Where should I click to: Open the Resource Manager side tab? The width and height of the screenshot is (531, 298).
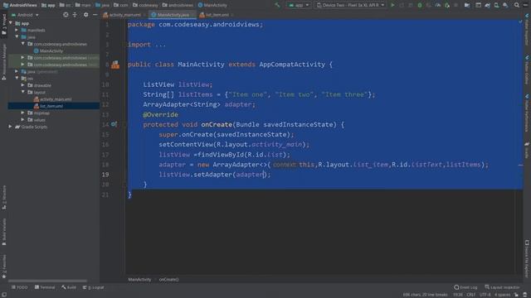[4, 61]
